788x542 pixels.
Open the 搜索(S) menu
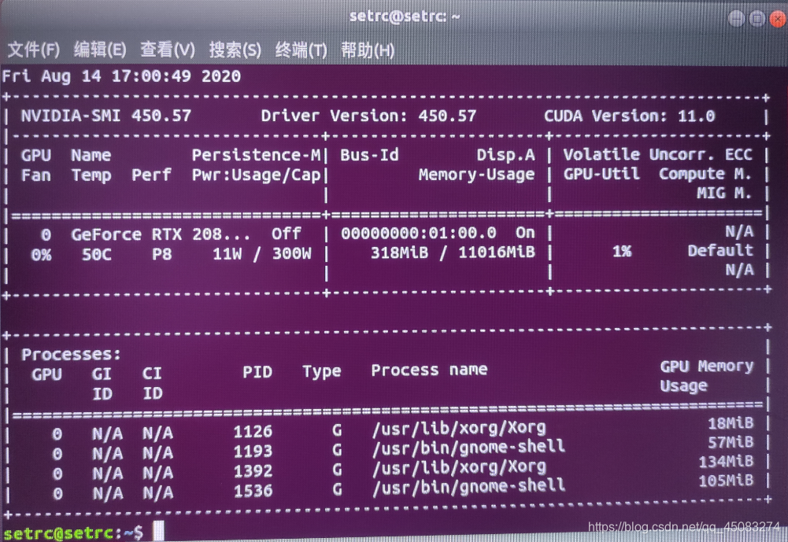[235, 50]
